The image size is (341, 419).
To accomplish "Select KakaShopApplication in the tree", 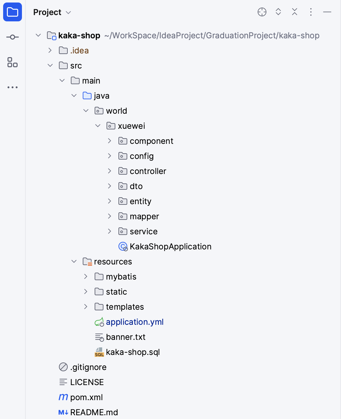I will click(x=170, y=247).
